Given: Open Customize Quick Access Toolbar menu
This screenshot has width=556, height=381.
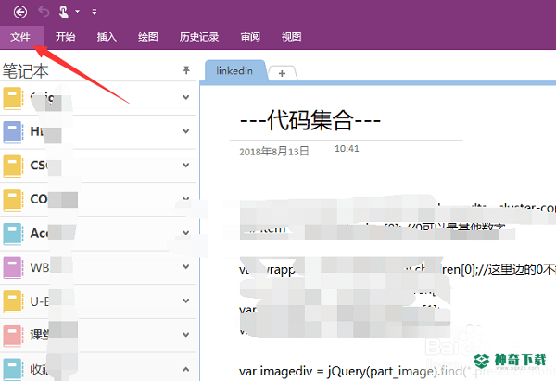Looking at the screenshot, I should pyautogui.click(x=95, y=12).
